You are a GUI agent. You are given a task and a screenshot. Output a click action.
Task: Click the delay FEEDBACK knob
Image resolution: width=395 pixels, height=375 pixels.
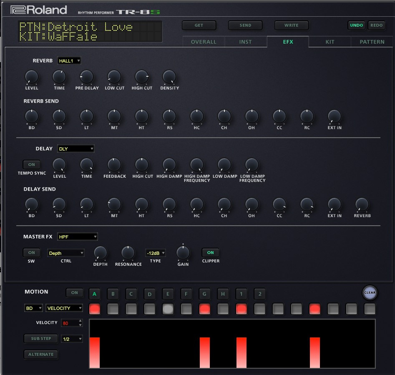click(x=114, y=165)
